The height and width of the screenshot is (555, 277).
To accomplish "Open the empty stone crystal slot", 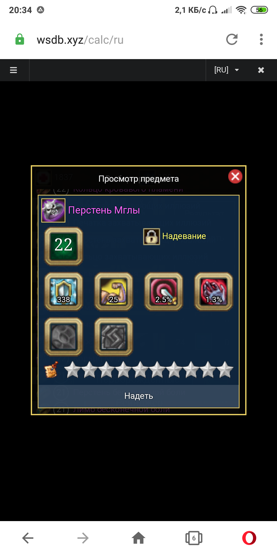I will coord(64,337).
